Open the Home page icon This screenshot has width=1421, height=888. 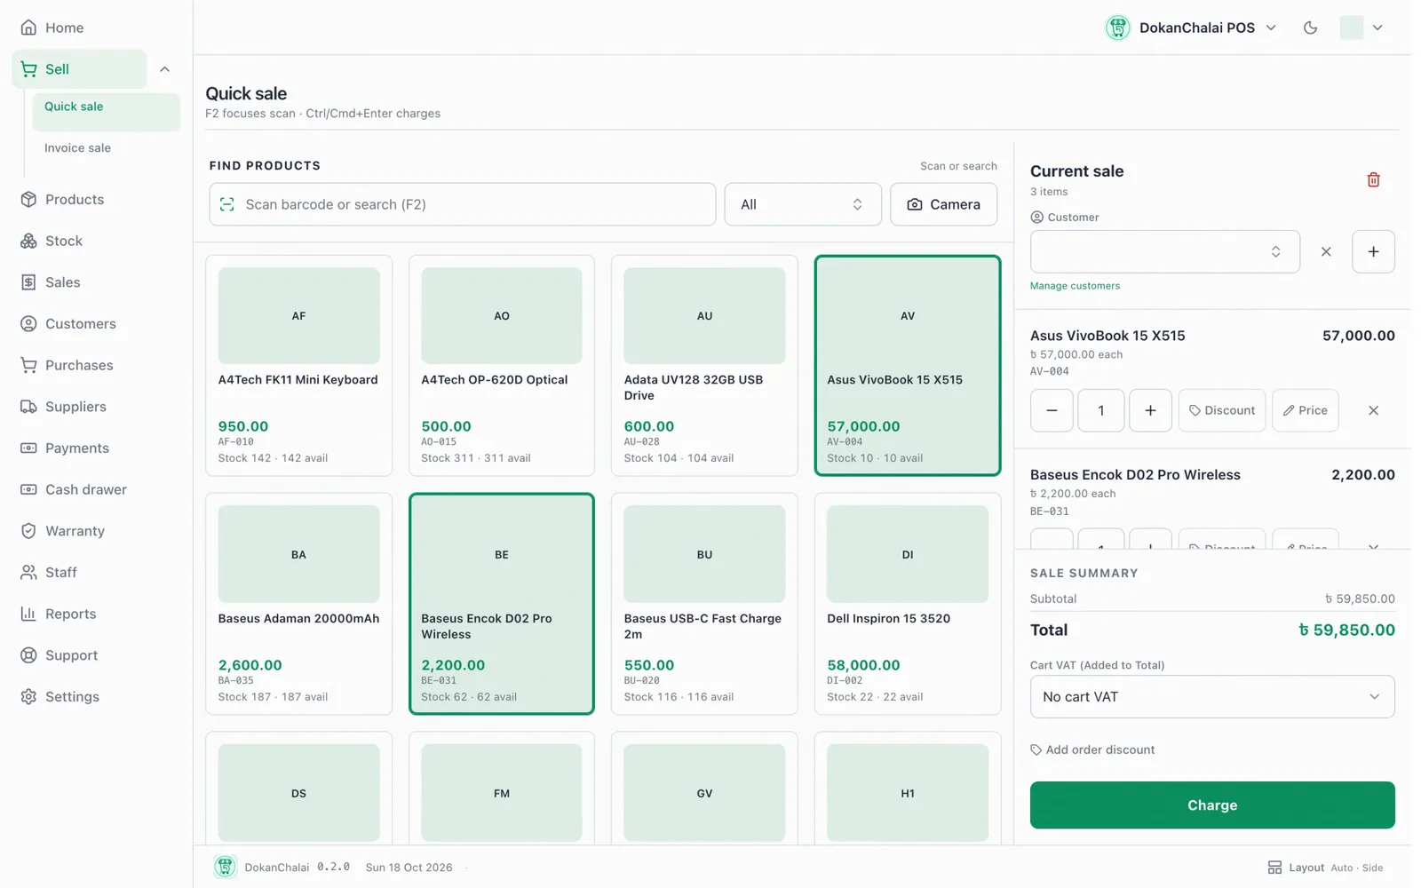click(28, 28)
